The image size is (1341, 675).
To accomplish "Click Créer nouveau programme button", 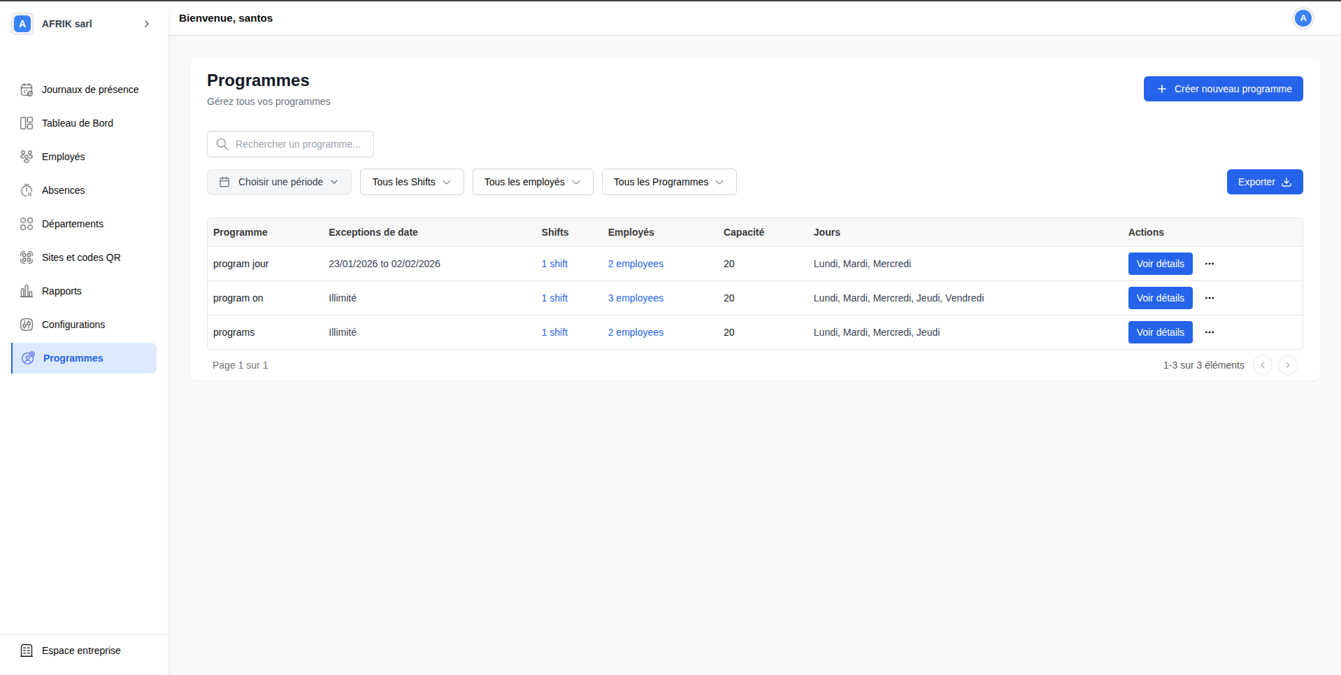I will (1223, 89).
